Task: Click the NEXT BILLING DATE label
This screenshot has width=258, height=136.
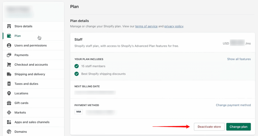Action: click(x=87, y=86)
